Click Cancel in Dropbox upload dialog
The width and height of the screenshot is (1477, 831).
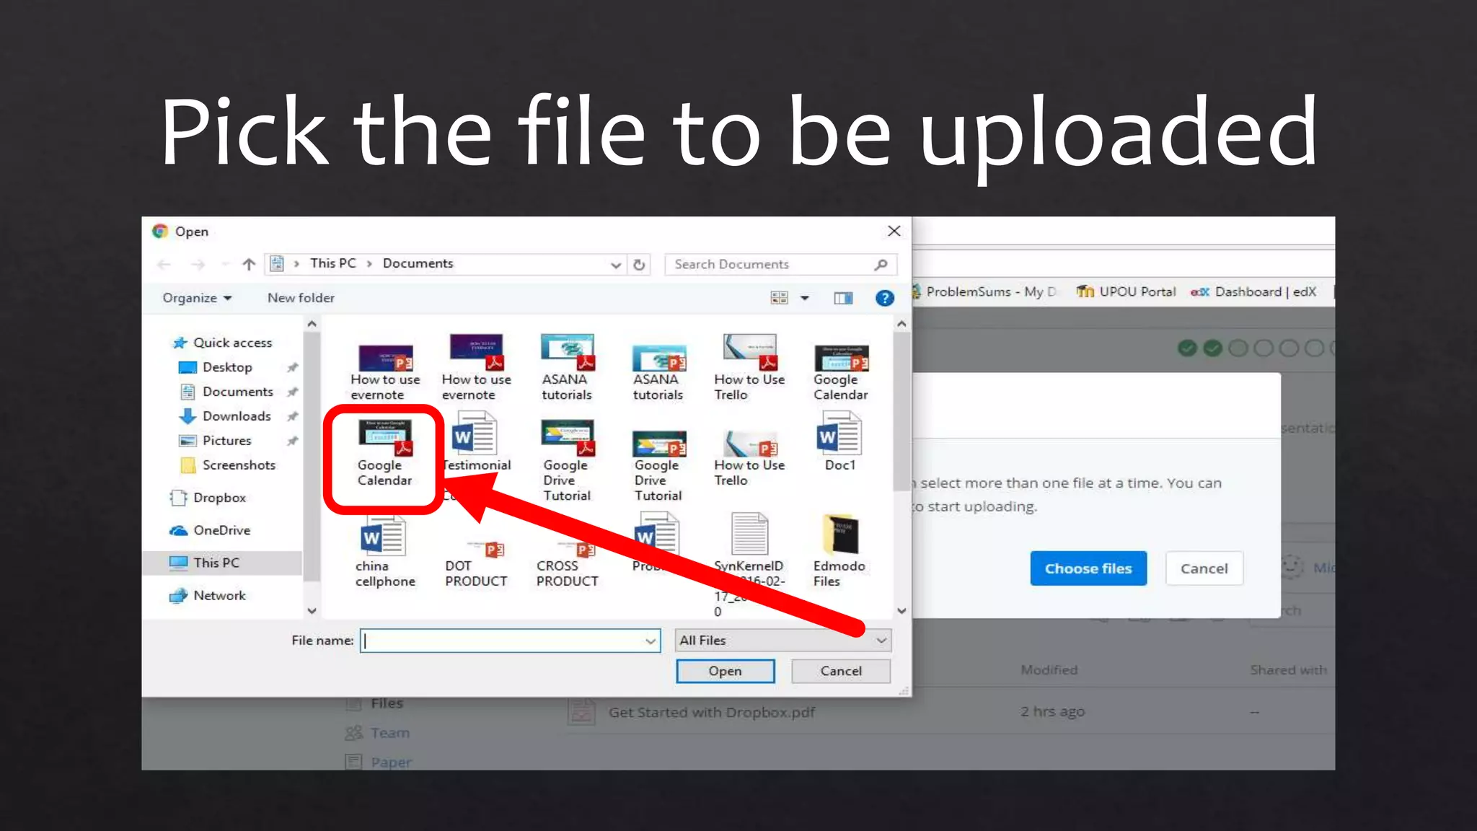tap(1204, 568)
